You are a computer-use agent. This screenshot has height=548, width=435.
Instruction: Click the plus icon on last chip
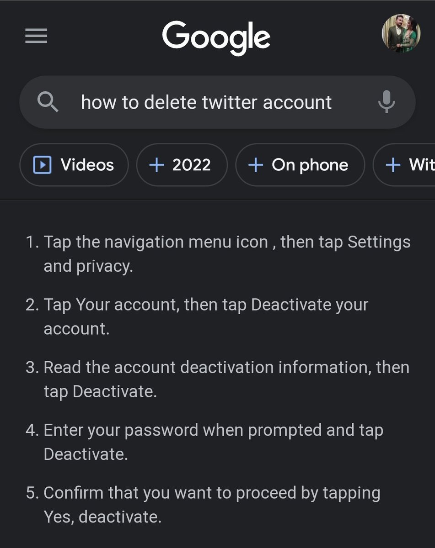pyautogui.click(x=393, y=165)
